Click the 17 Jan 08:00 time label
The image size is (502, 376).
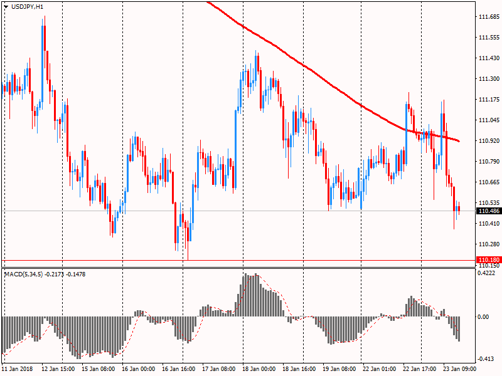218,368
